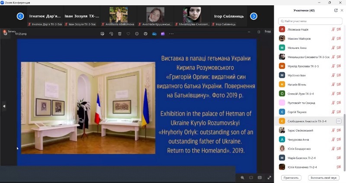346x183 pixels.
Task: Click the fullscreen expand arrows icon
Action: (269, 177)
